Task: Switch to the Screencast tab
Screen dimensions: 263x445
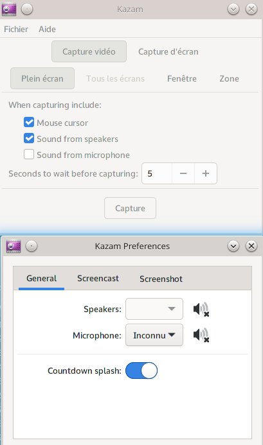Action: click(98, 279)
